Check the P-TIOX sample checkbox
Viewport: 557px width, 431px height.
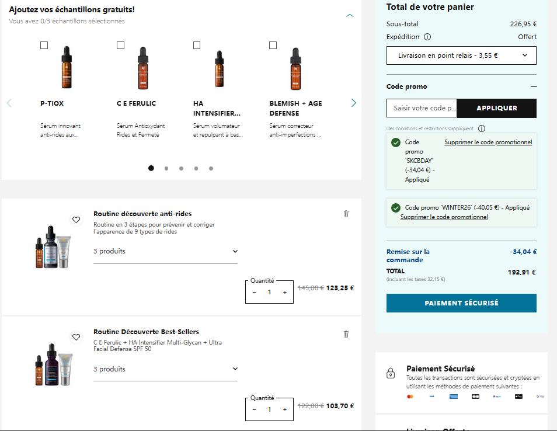pos(44,45)
